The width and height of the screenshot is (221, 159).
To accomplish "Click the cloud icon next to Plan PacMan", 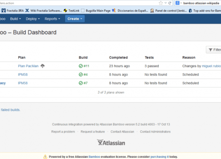I will coord(43,66).
